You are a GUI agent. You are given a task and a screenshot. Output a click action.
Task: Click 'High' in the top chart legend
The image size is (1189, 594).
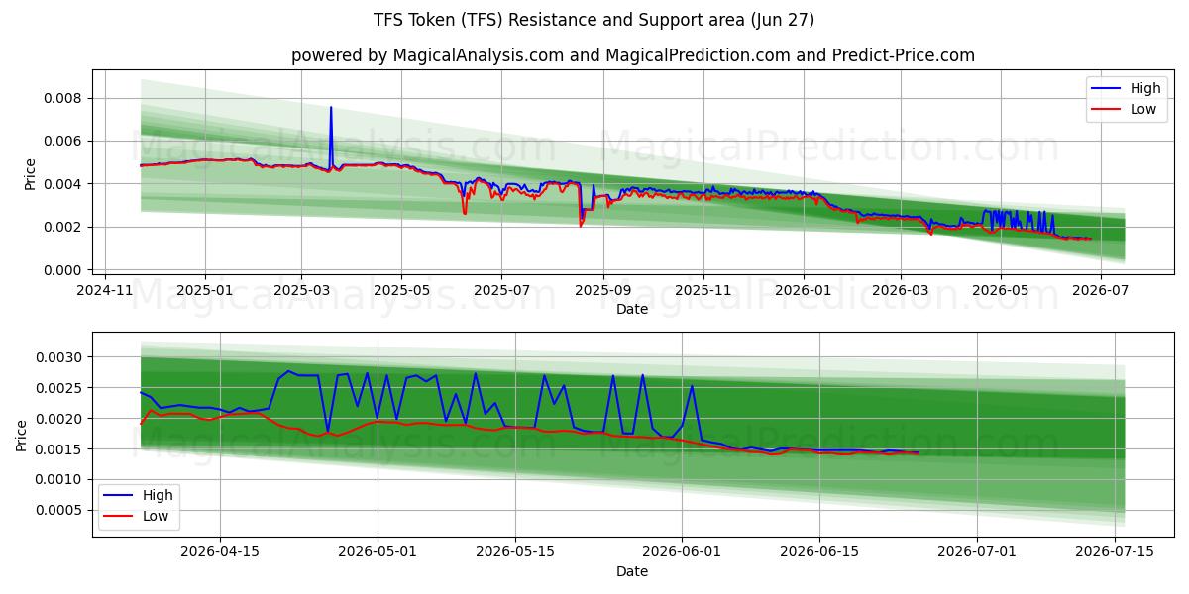[1145, 88]
